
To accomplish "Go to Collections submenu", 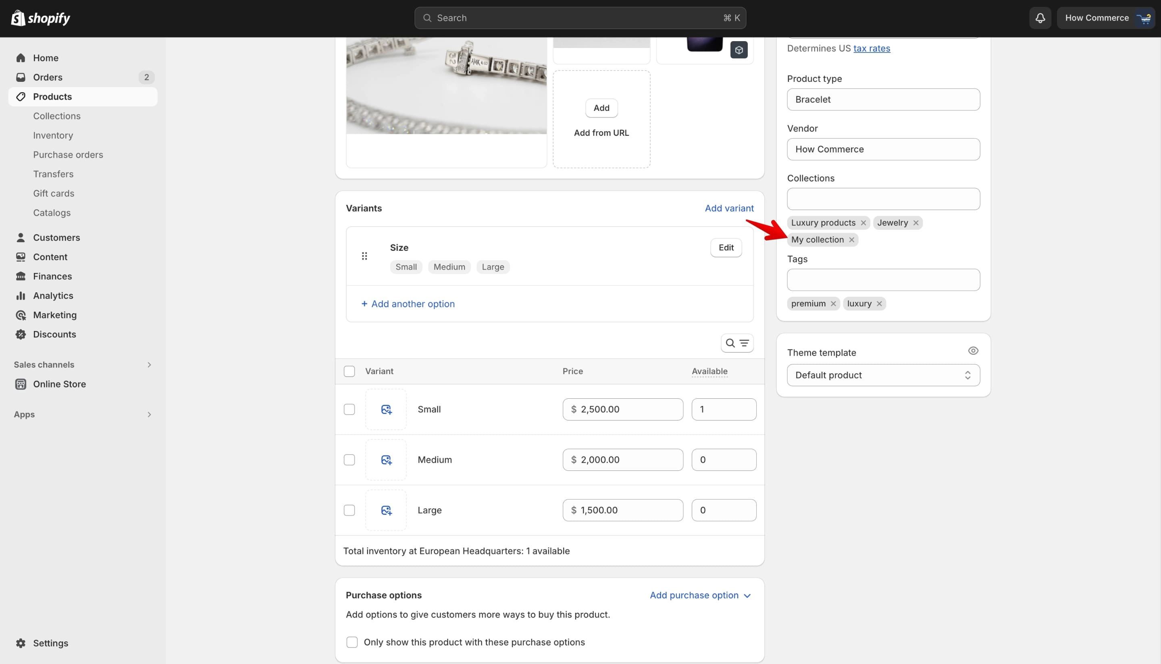I will coord(56,116).
